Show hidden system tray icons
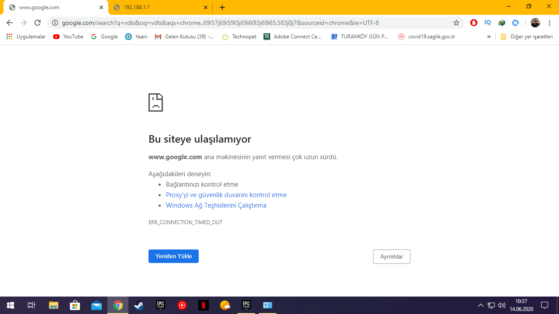The height and width of the screenshot is (314, 559). pos(481,305)
